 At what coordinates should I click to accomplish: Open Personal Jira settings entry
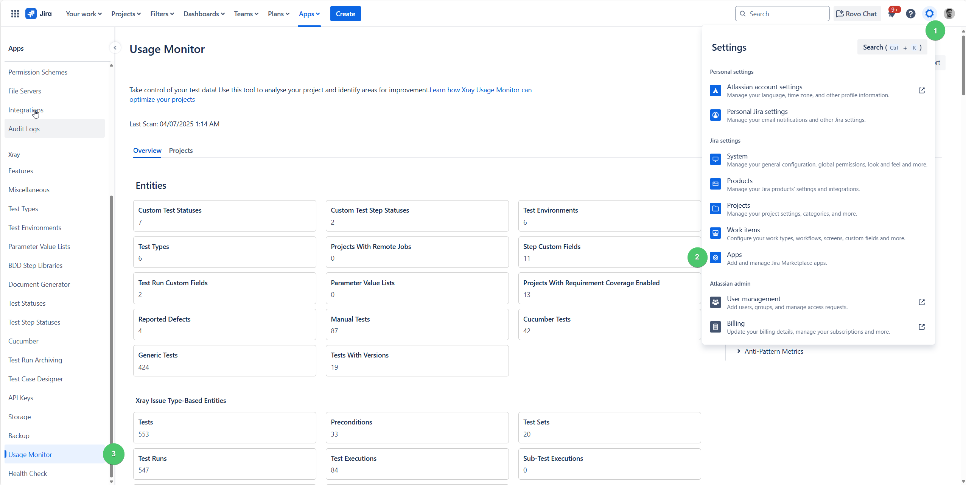(x=818, y=115)
